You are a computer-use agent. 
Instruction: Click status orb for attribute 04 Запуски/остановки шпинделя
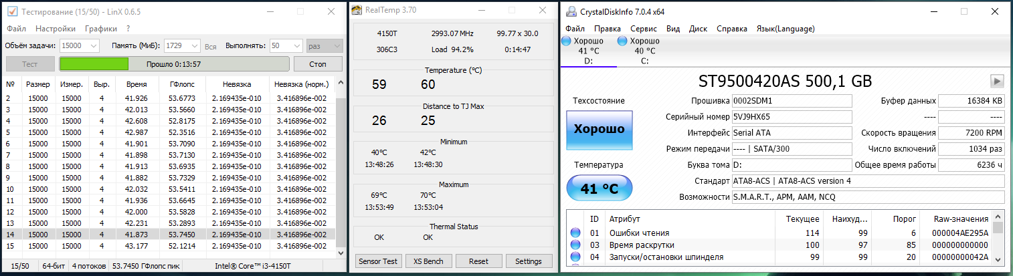575,257
